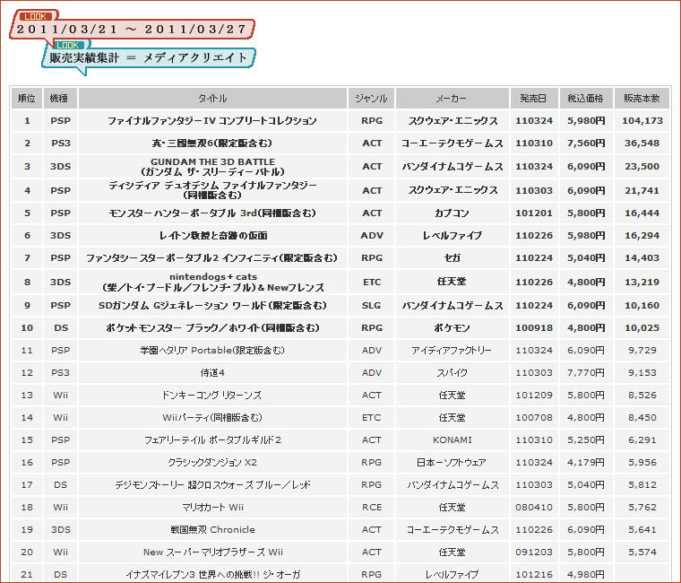Click platform PS3 in rank 2 row
The image size is (681, 583).
point(60,143)
